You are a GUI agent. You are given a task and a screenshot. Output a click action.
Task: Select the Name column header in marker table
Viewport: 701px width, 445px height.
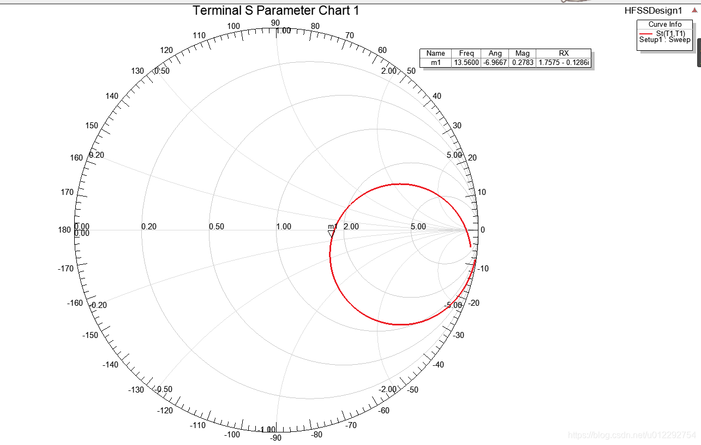click(435, 53)
